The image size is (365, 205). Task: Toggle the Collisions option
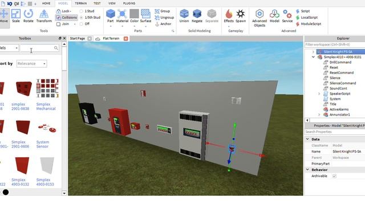pos(67,18)
